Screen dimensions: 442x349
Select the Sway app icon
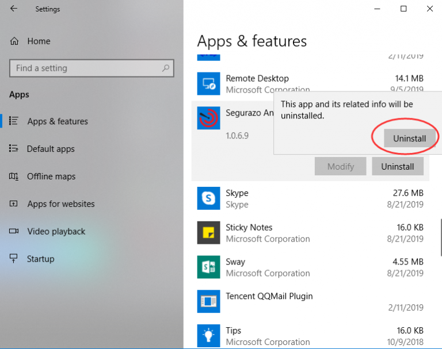click(208, 267)
